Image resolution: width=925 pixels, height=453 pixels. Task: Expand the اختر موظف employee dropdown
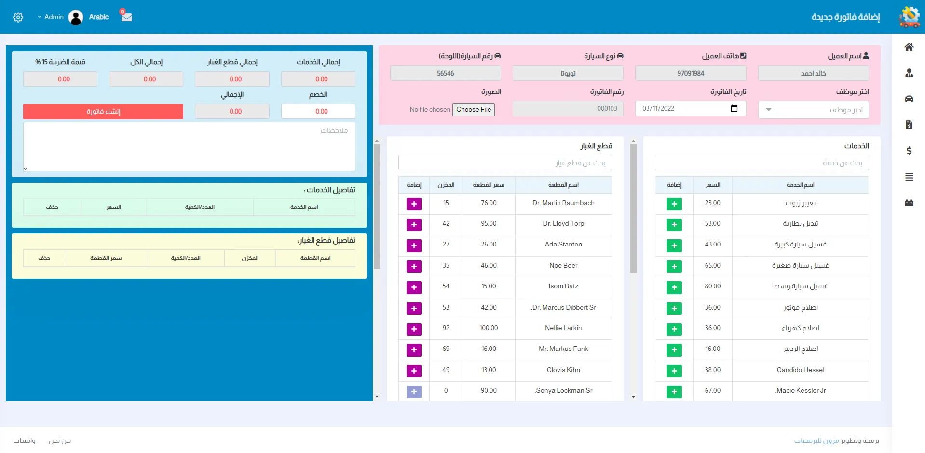[813, 110]
